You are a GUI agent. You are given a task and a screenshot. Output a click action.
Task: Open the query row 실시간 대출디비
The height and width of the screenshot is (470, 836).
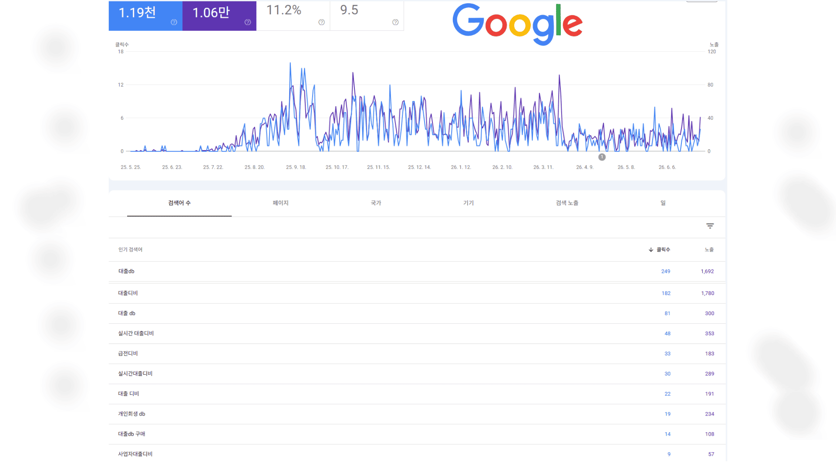click(x=417, y=333)
